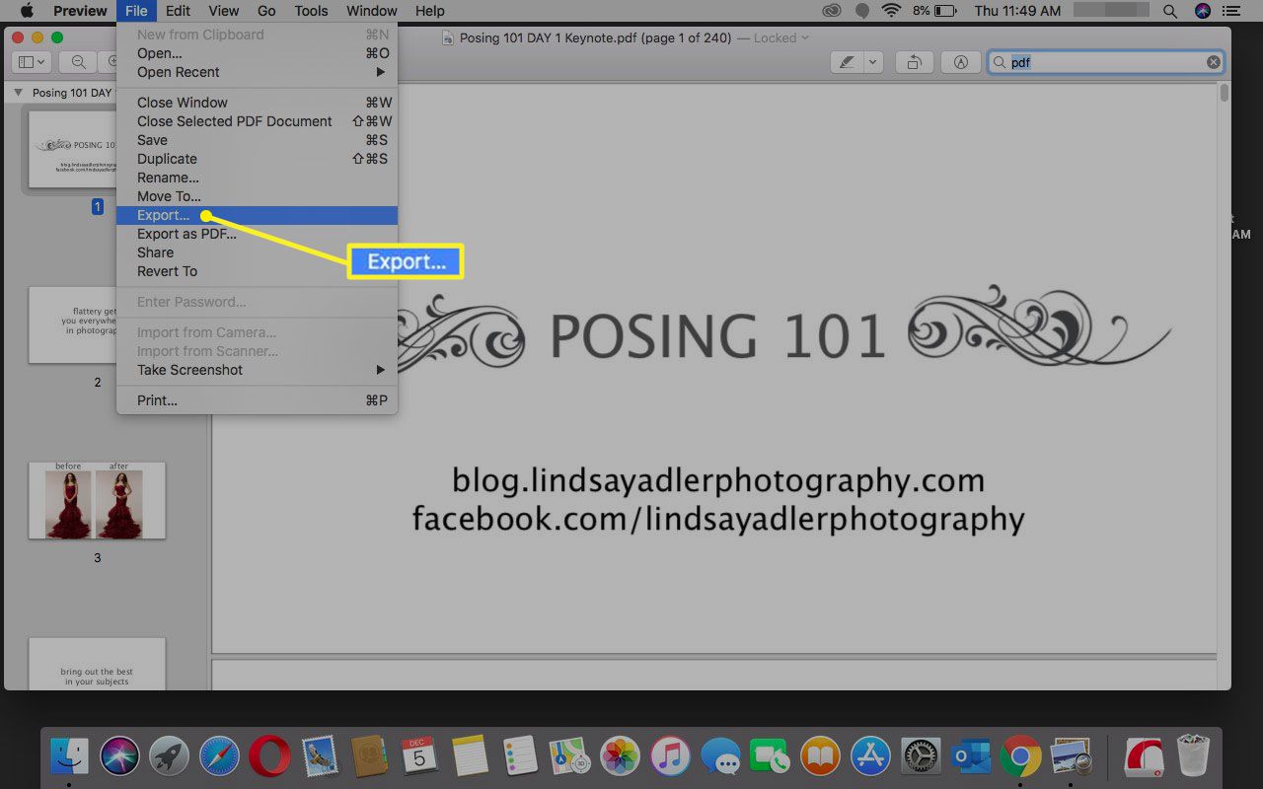Choose Close Selected PDF Document
Viewport: 1263px width, 789px height.
[x=257, y=121]
